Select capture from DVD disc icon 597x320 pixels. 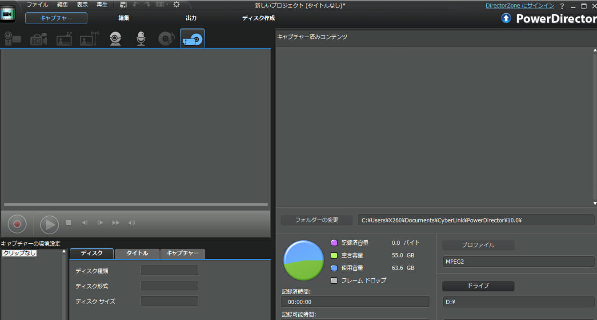click(x=192, y=39)
